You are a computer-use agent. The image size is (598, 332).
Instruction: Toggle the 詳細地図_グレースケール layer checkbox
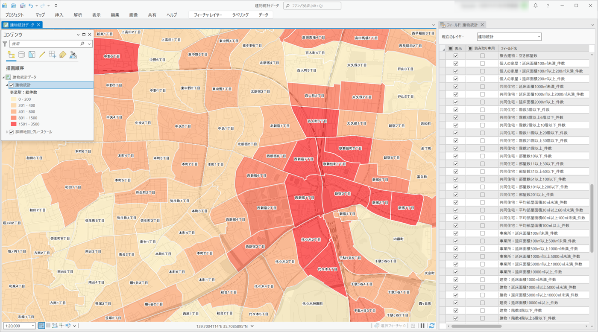pyautogui.click(x=12, y=132)
